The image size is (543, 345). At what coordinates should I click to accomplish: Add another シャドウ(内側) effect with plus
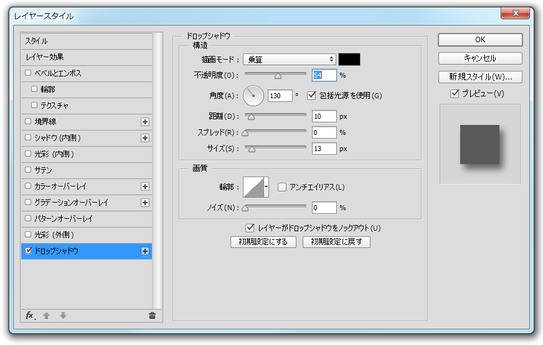[x=145, y=138]
